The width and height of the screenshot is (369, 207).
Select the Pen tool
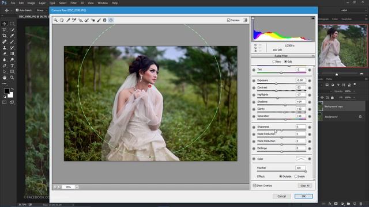[x=4, y=66]
